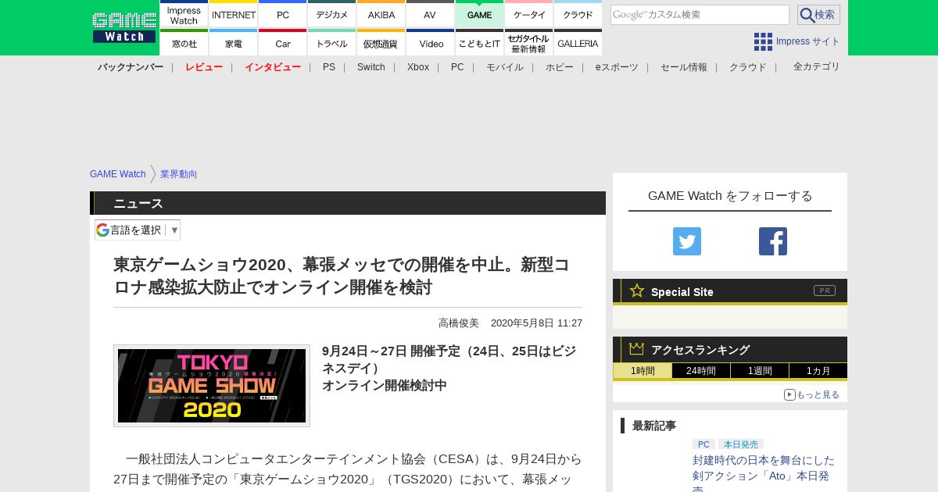Go to クラウド Watch tab in top bar
This screenshot has width=938, height=492.
click(578, 14)
